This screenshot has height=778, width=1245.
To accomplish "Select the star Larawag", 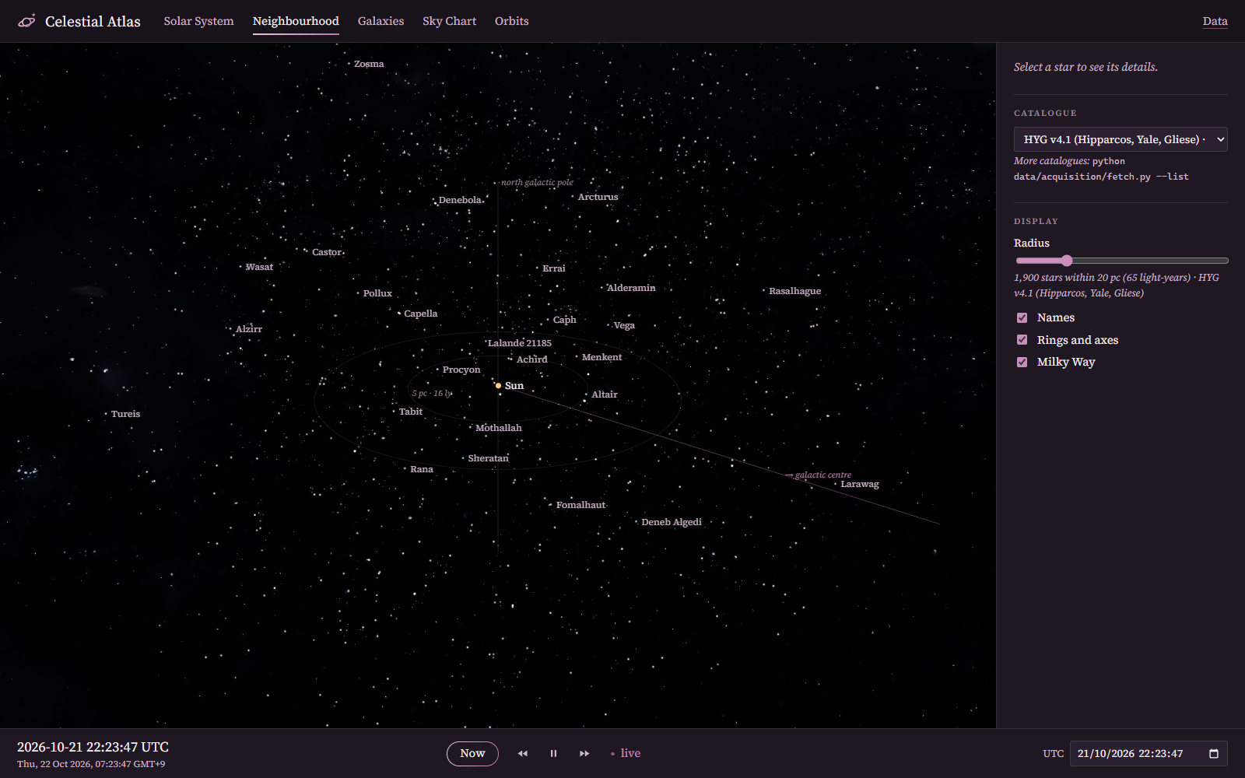I will pyautogui.click(x=859, y=484).
